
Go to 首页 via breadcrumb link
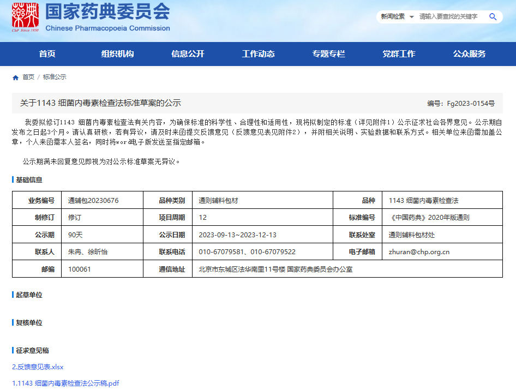coord(28,77)
